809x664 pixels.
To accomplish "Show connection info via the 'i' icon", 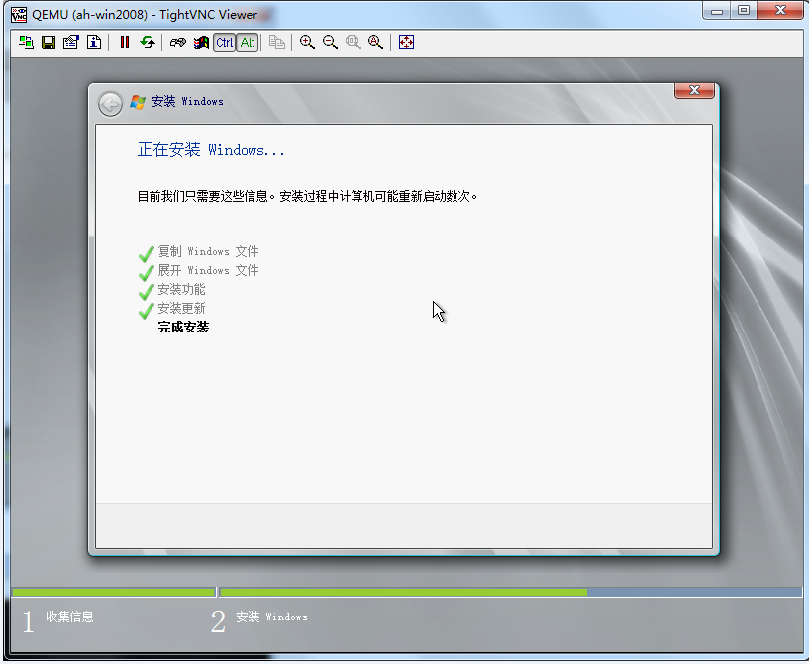I will (93, 43).
